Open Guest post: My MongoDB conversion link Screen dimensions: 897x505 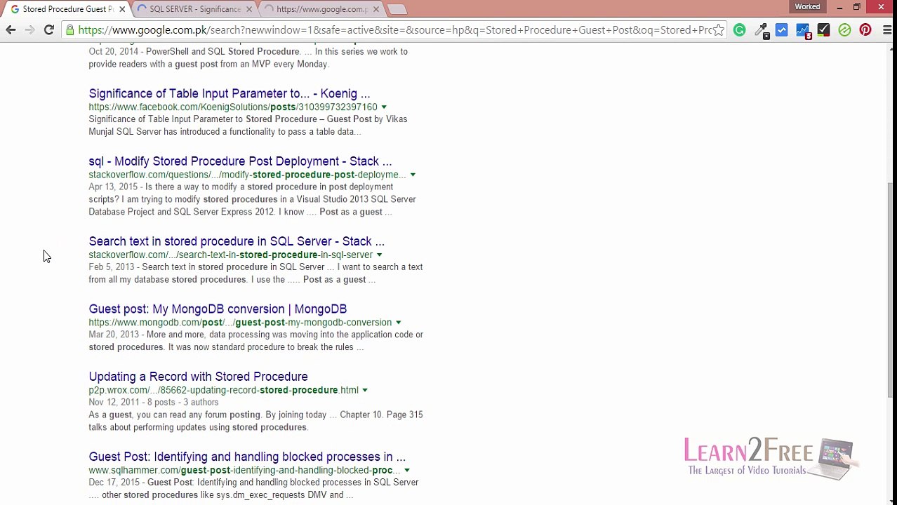click(x=218, y=309)
